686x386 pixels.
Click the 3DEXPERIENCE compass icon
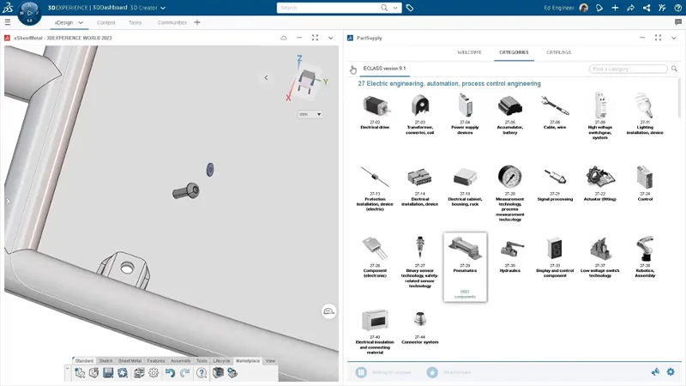click(28, 11)
